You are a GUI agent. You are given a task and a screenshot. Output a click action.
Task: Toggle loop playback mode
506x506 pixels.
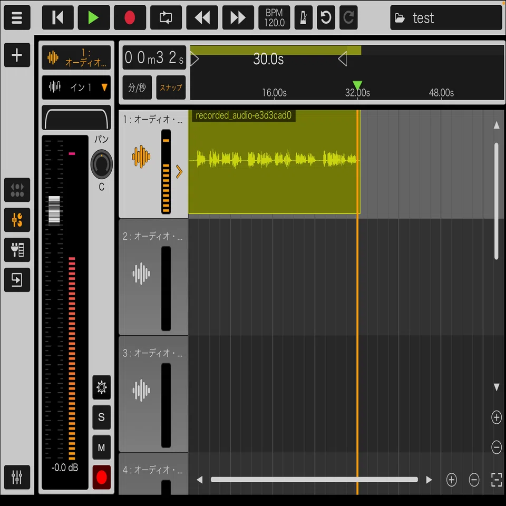point(166,17)
